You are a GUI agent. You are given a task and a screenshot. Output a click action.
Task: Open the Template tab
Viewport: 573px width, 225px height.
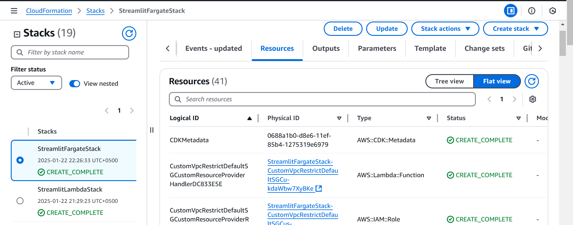[x=430, y=48]
